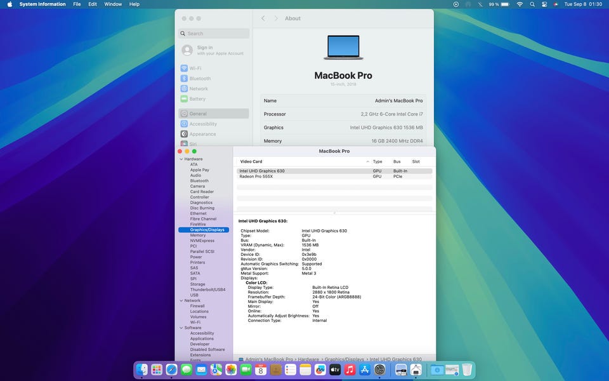Viewport: 609px width, 381px height.
Task: Collapse the Network section in System Information
Action: [x=181, y=300]
